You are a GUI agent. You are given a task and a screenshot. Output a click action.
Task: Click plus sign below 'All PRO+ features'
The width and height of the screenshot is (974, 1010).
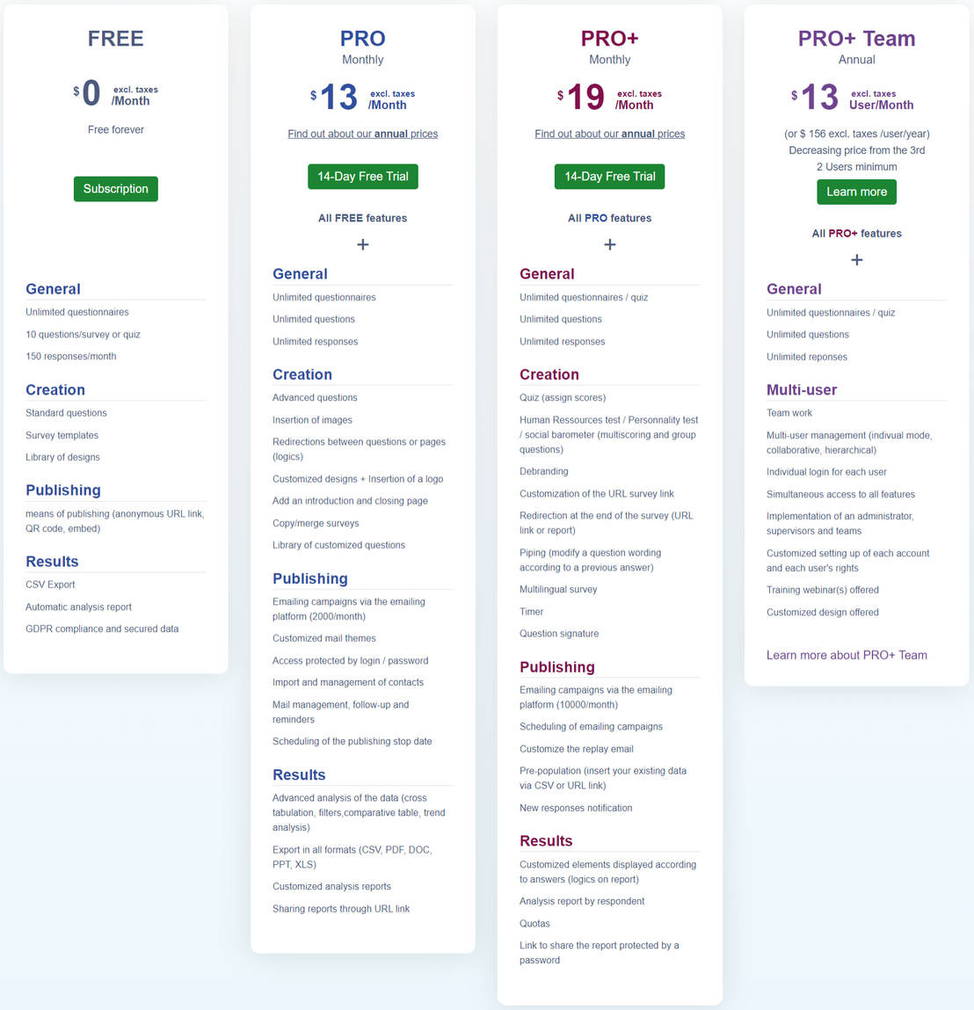pyautogui.click(x=856, y=260)
